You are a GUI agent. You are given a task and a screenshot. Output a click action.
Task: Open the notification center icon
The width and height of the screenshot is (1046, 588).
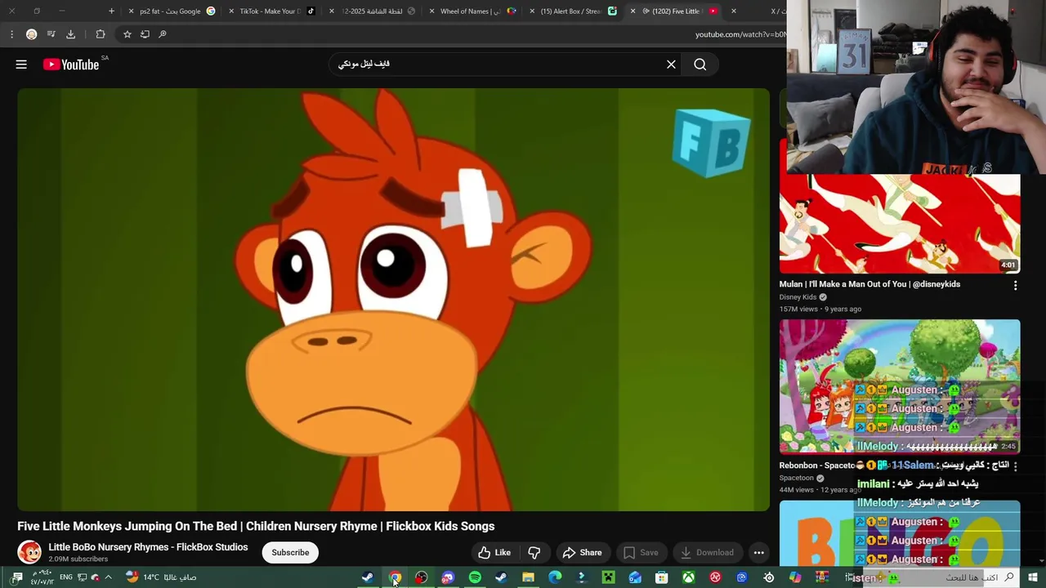[x=17, y=577]
